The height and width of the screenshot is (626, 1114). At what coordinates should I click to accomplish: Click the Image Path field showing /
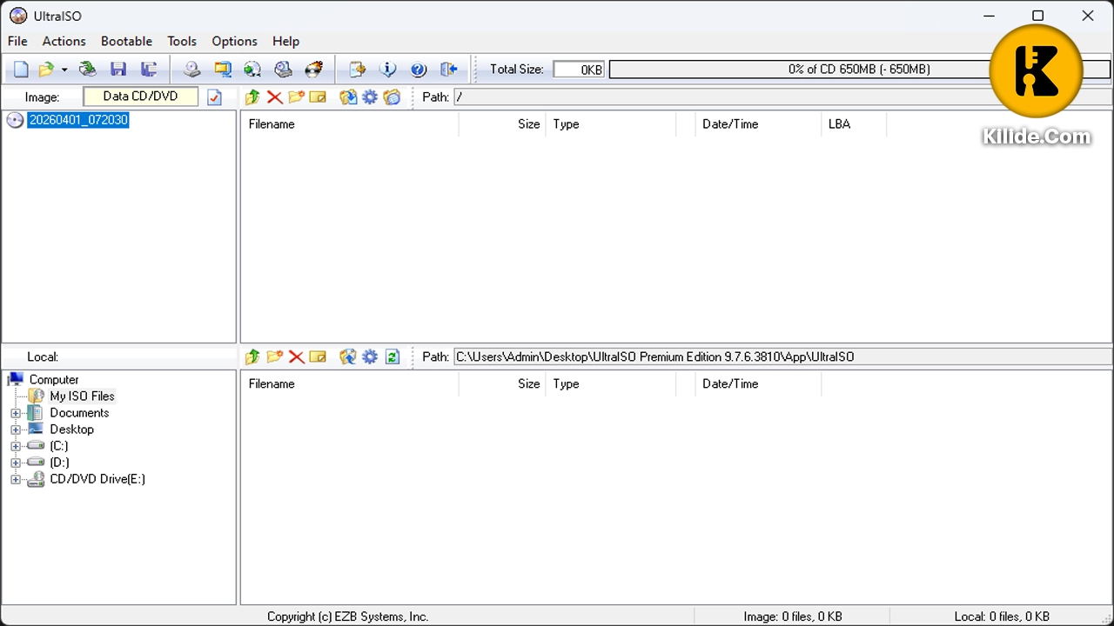[782, 97]
